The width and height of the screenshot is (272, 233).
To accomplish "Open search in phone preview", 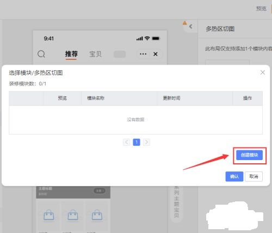I will tap(41, 54).
